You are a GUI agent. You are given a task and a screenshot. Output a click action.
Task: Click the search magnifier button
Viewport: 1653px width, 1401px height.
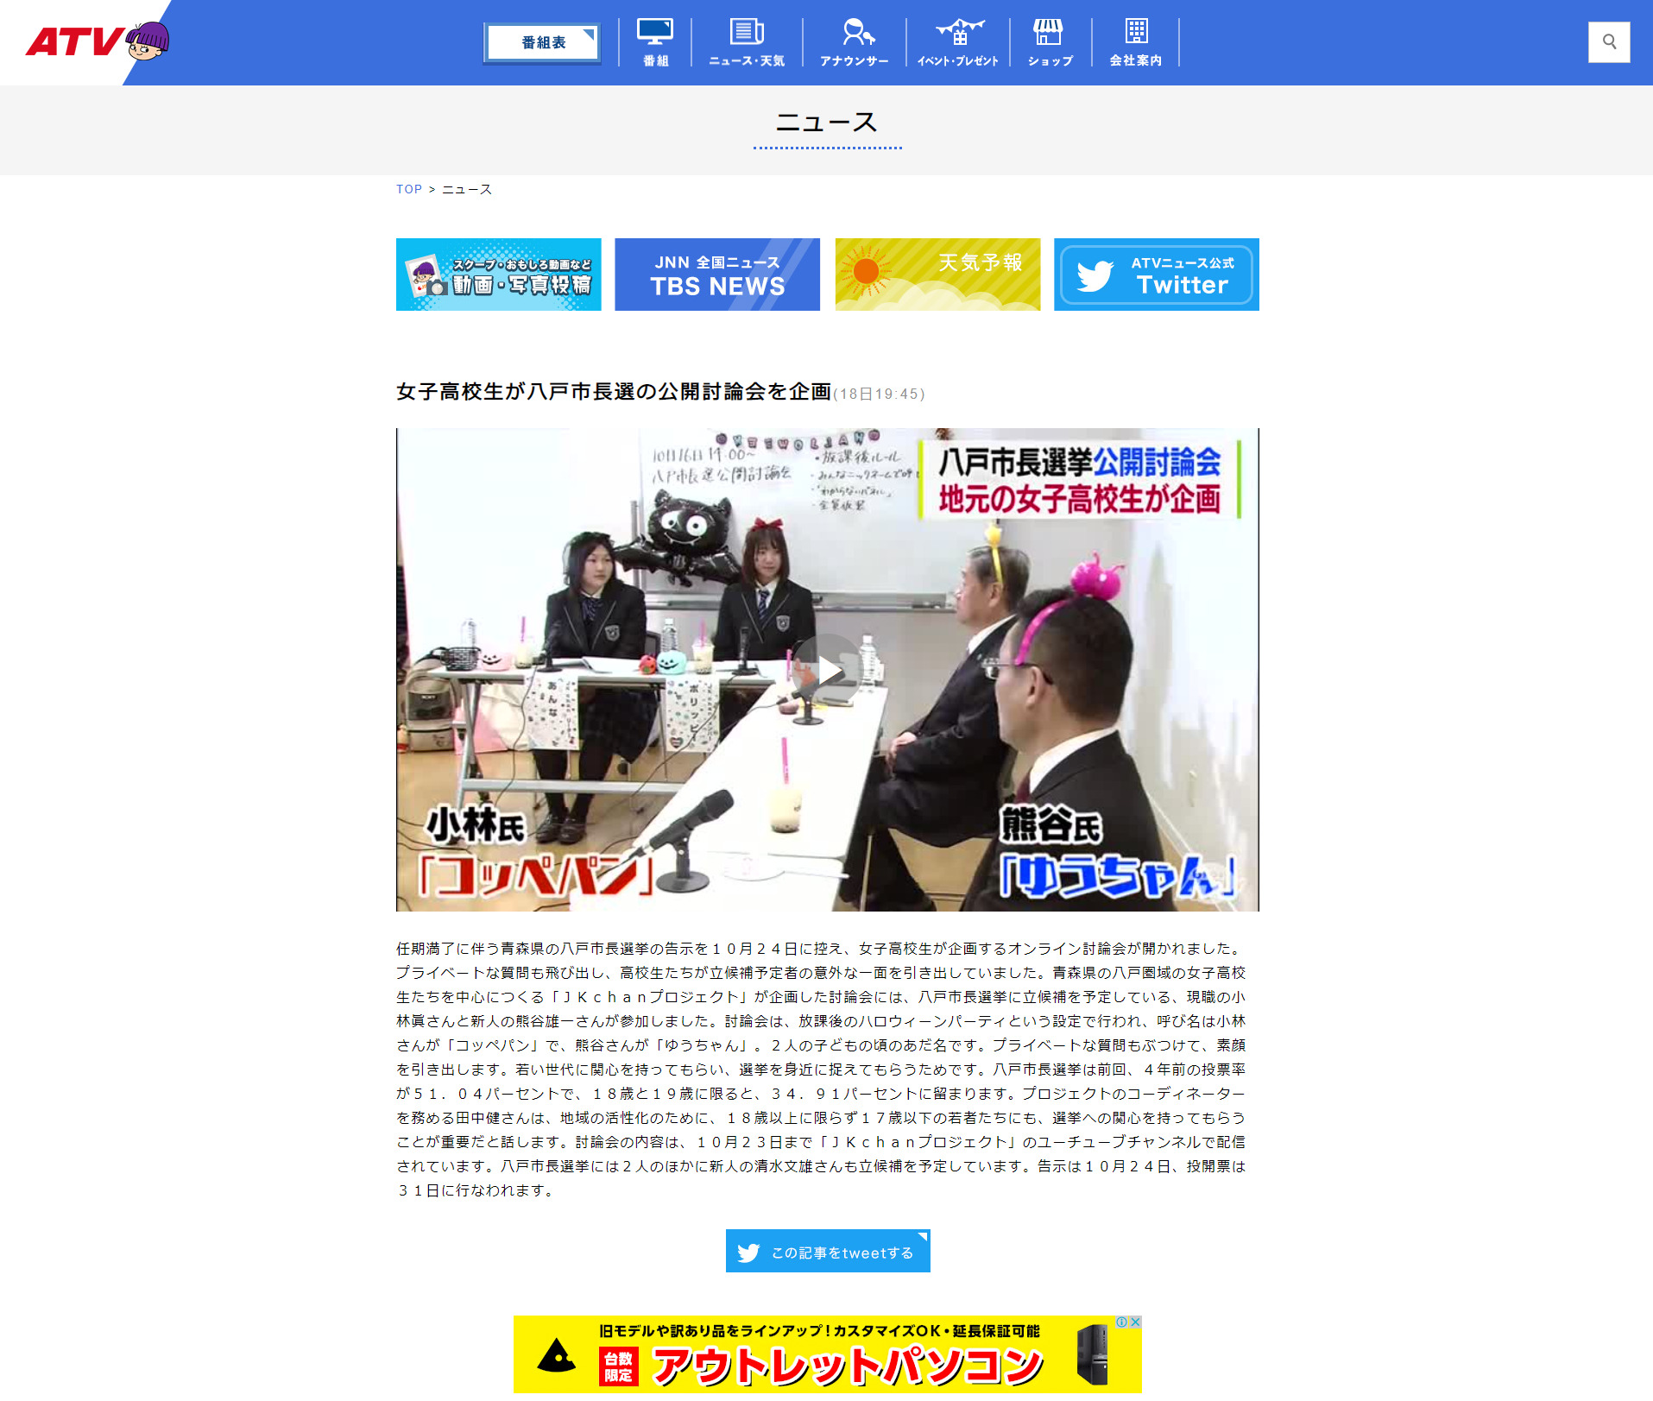(1609, 41)
